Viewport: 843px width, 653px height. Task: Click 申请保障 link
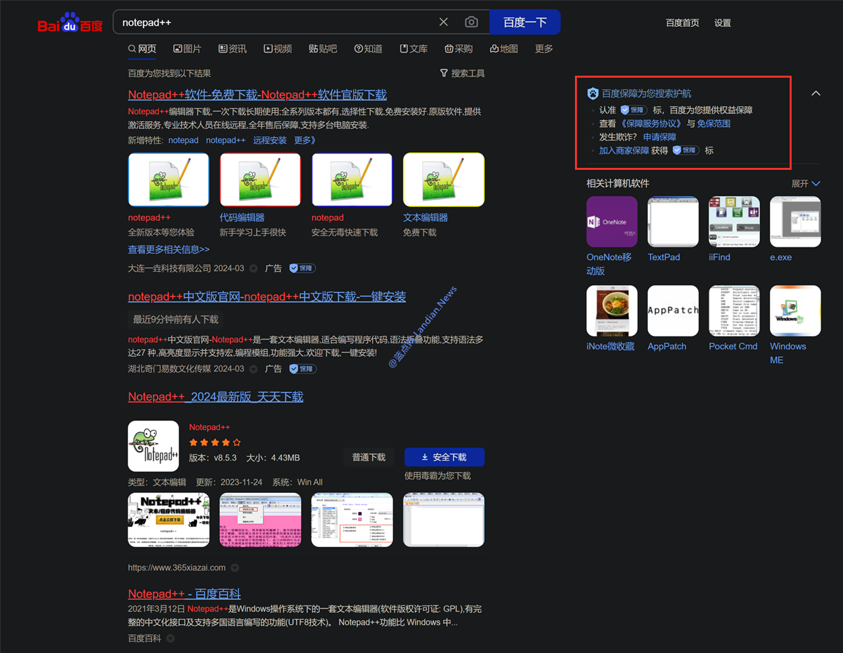(x=660, y=137)
